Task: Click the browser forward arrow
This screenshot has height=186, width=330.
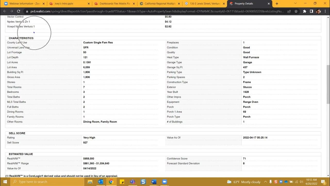Action: (12, 11)
